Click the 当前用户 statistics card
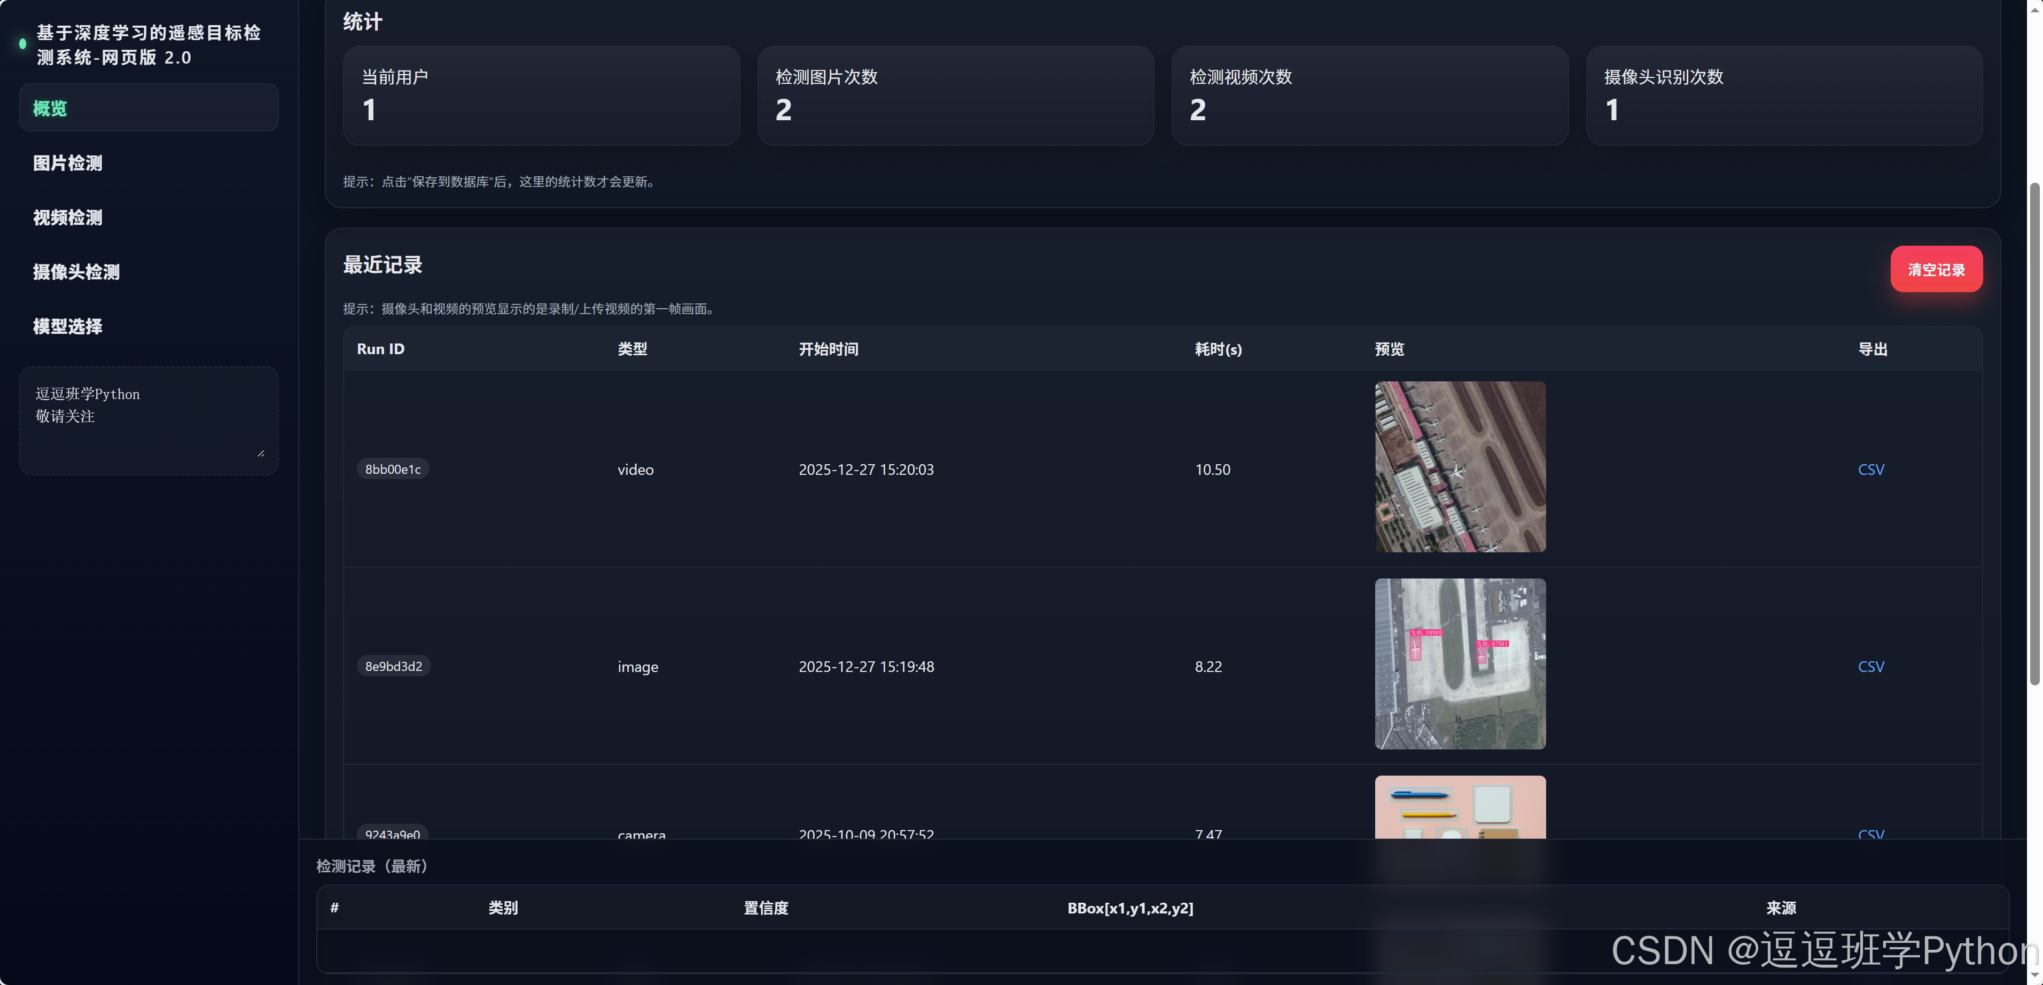The image size is (2043, 985). 541,95
